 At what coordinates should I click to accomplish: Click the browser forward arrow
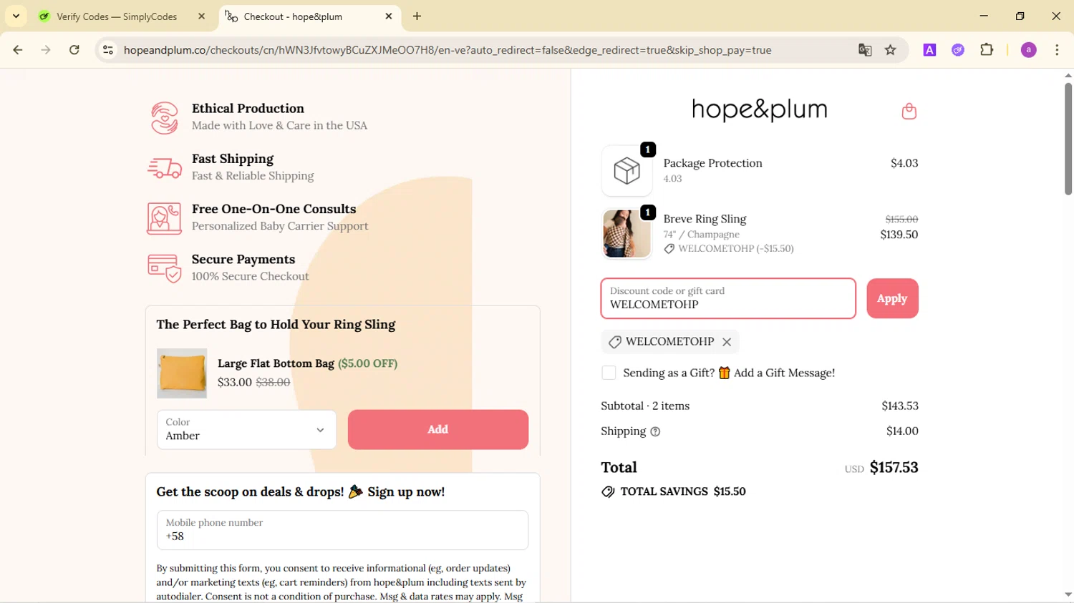click(x=46, y=50)
